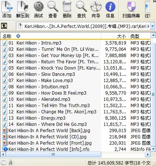Select 07 Make Love.mp3
The width and height of the screenshot is (156, 166).
click(x=38, y=81)
